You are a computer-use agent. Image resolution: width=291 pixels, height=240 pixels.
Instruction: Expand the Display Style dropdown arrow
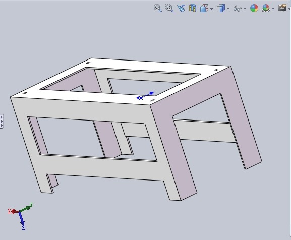tap(228, 9)
